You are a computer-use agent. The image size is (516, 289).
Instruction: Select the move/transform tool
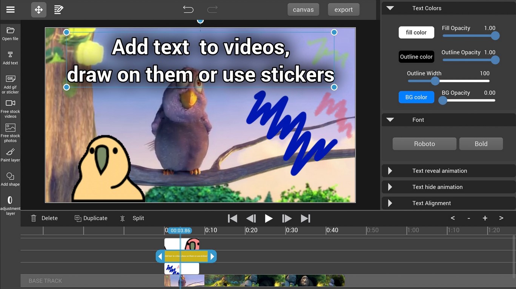point(39,10)
